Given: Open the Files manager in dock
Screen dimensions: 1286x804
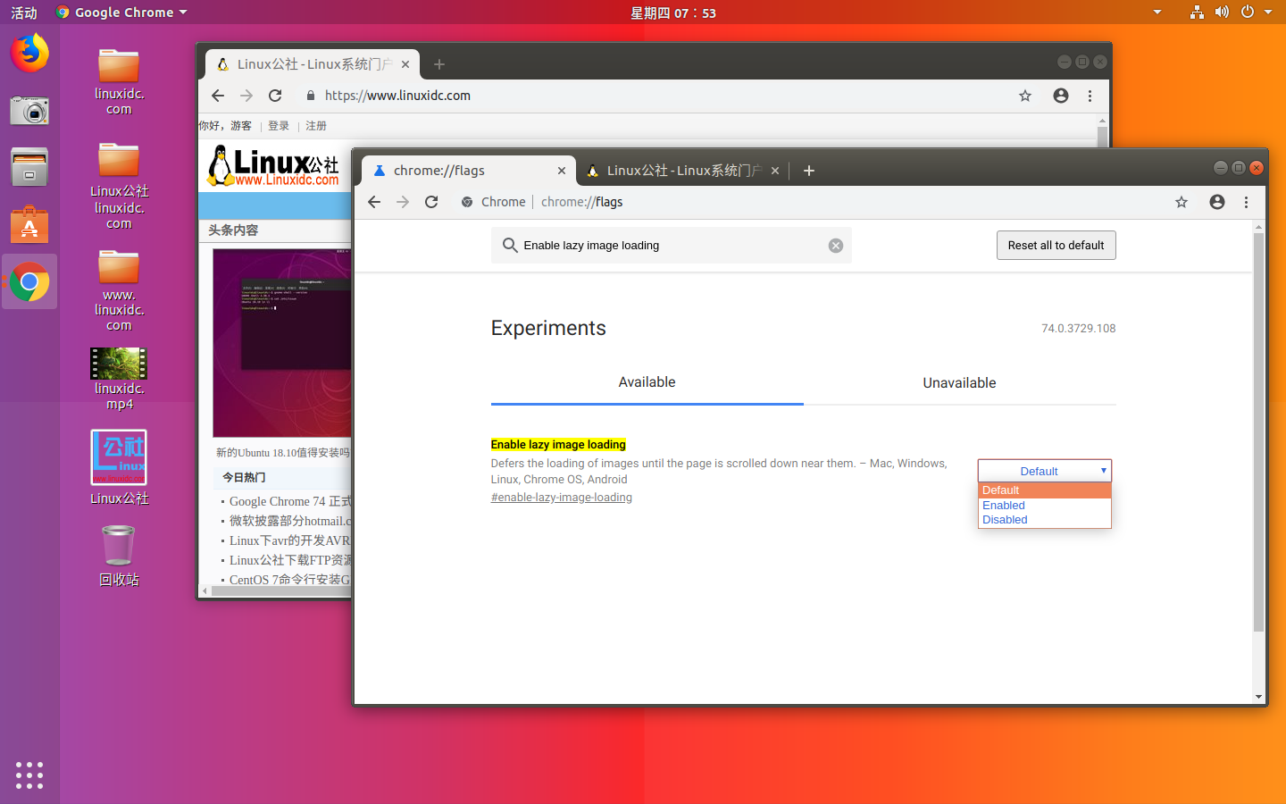Looking at the screenshot, I should [29, 167].
